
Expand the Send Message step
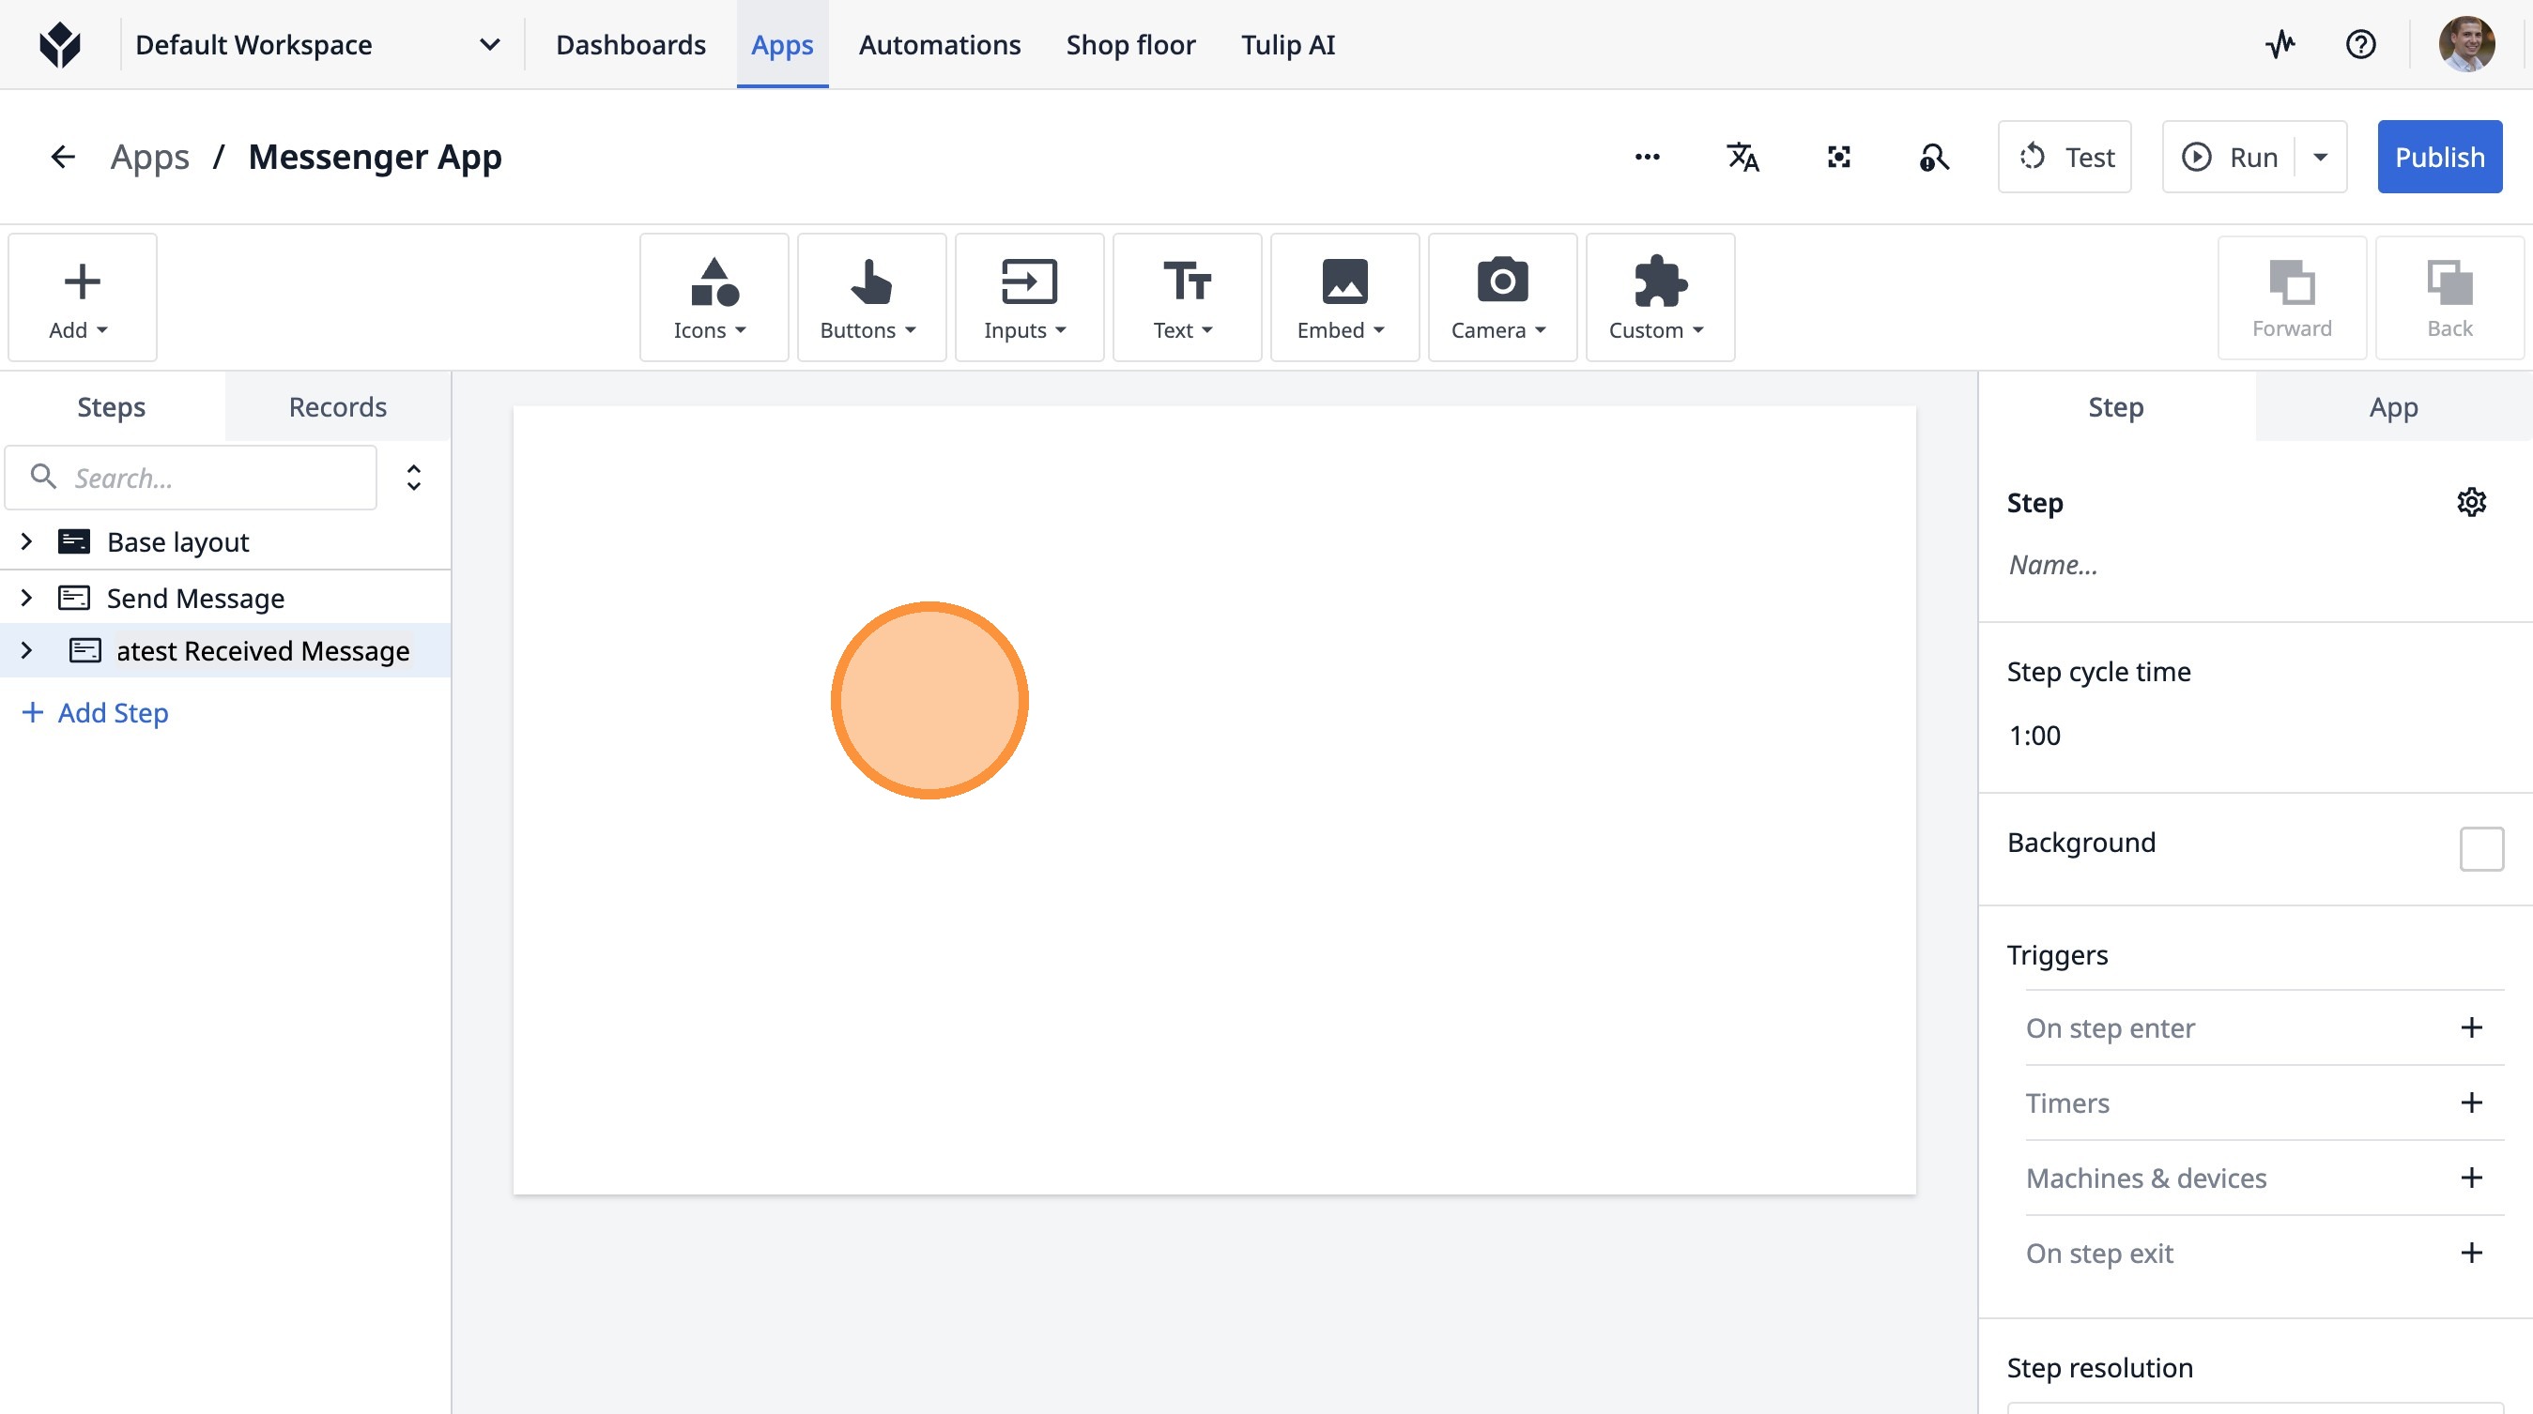tap(26, 598)
